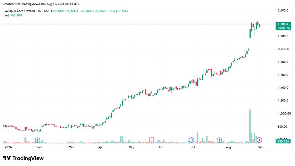This screenshot has height=166, width=295.
Task: Click the Jul label on time axis
Action: click(193, 147)
